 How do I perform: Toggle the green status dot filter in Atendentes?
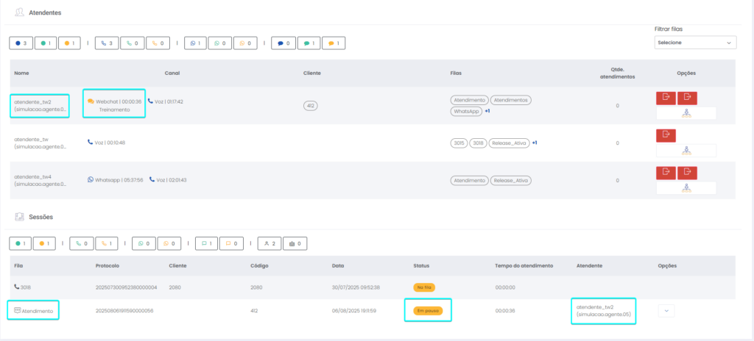[46, 43]
